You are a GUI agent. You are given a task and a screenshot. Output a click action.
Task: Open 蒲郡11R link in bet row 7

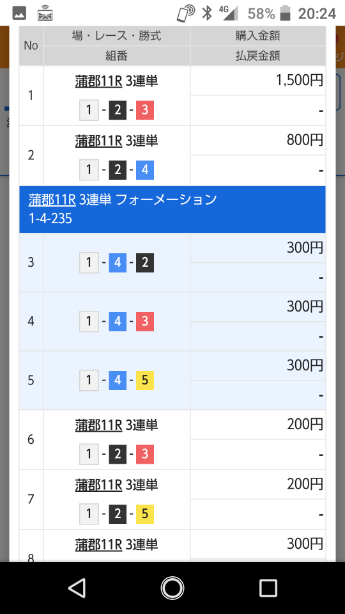pyautogui.click(x=98, y=485)
